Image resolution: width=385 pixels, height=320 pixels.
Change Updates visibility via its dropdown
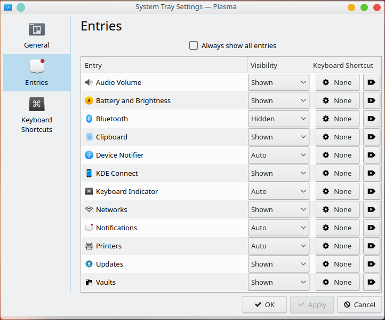point(278,264)
